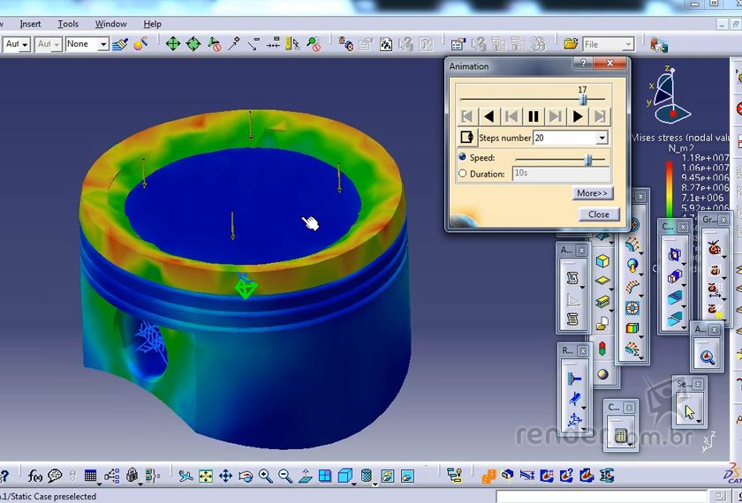
Task: Click the More>> button
Action: tap(593, 193)
